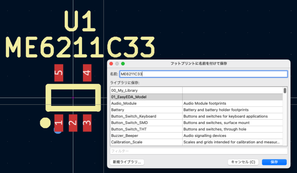
Task: Select the Calibration_Scale library row
Action: pyautogui.click(x=146, y=142)
